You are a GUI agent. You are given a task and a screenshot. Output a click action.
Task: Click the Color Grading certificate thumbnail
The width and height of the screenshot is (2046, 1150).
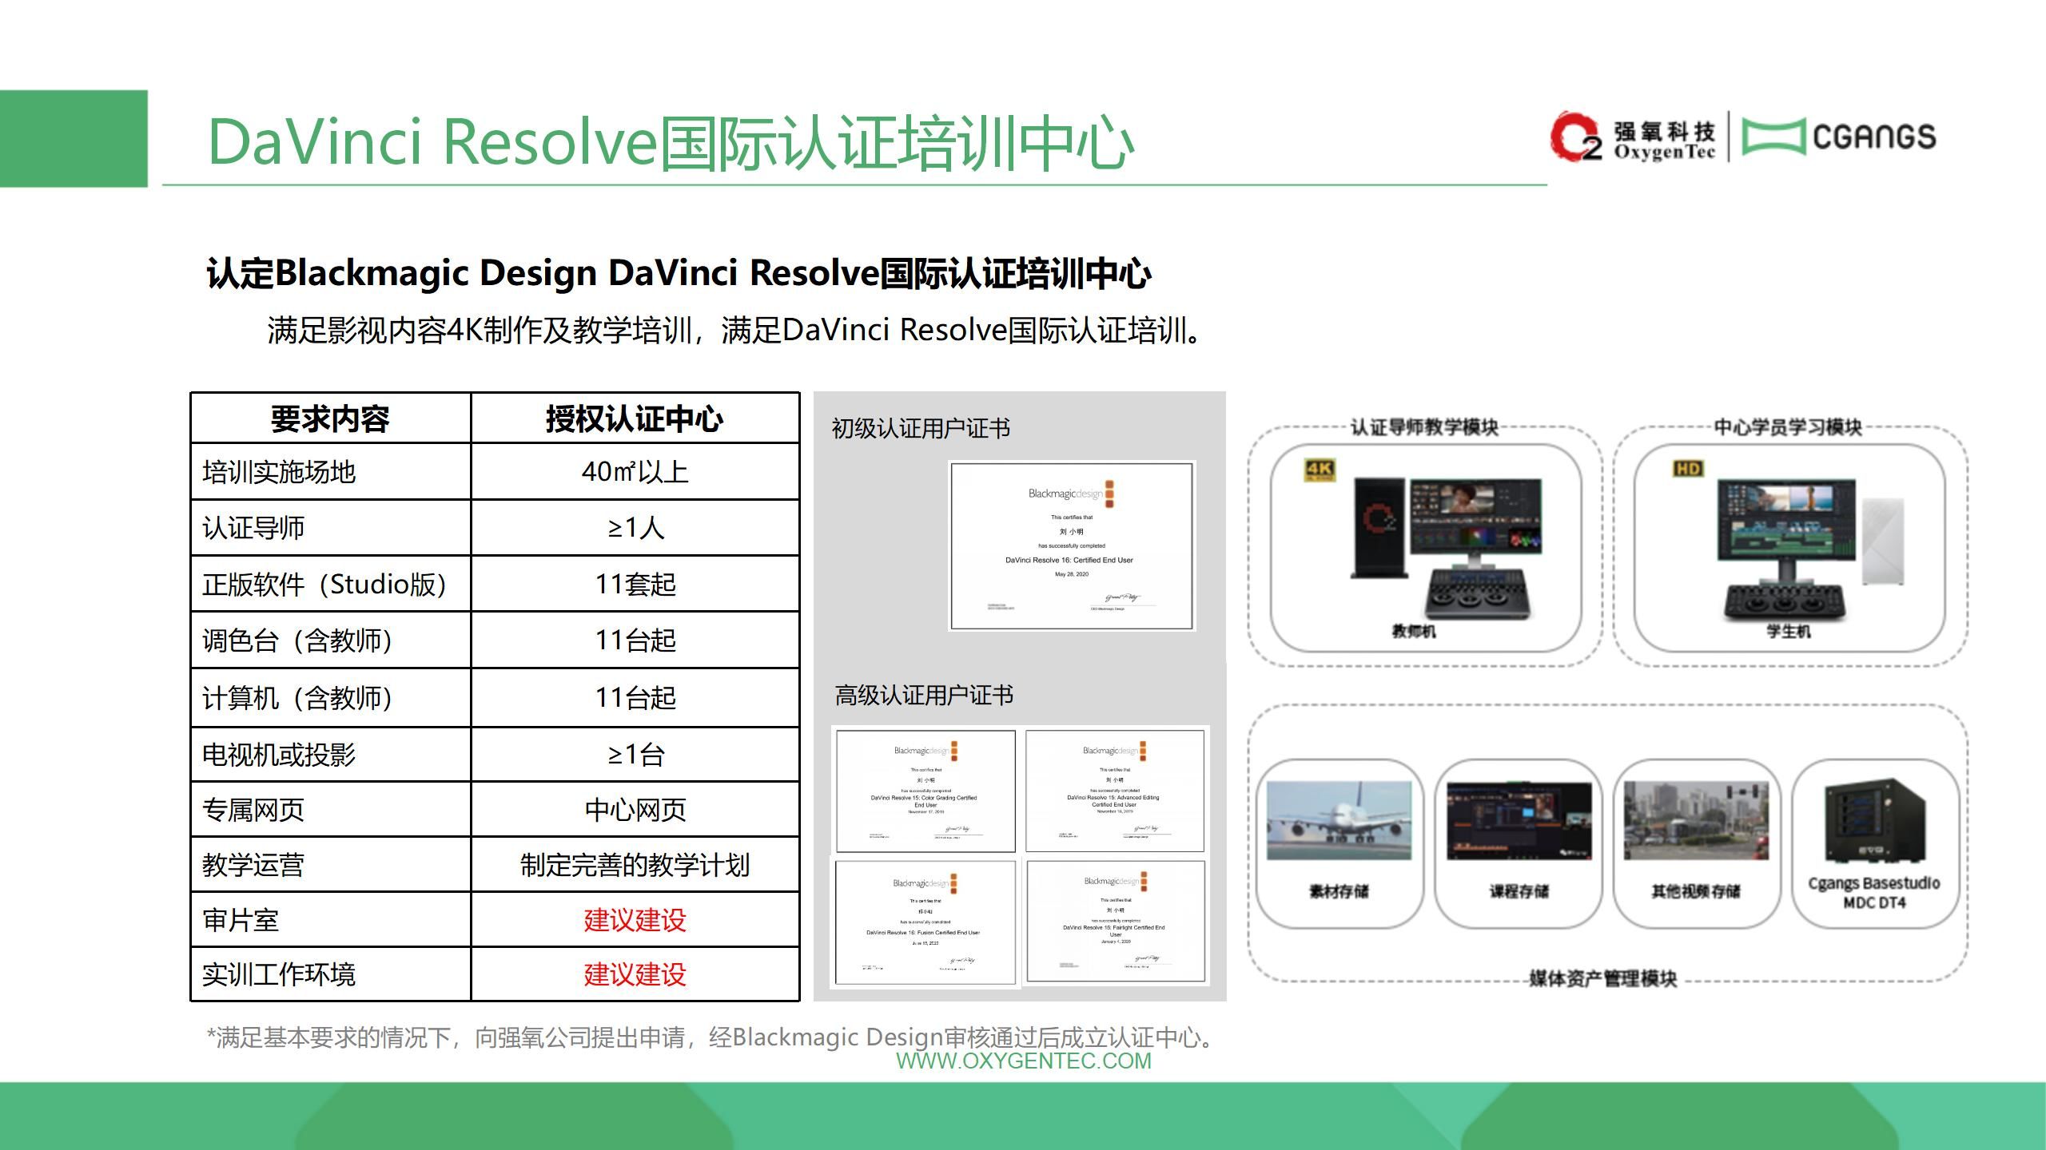coord(925,791)
